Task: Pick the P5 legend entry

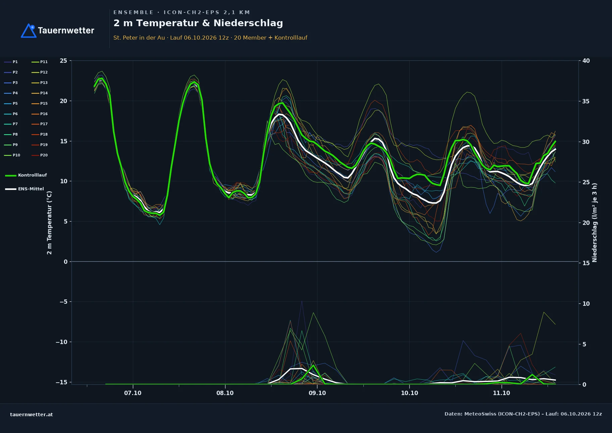Action: point(11,104)
